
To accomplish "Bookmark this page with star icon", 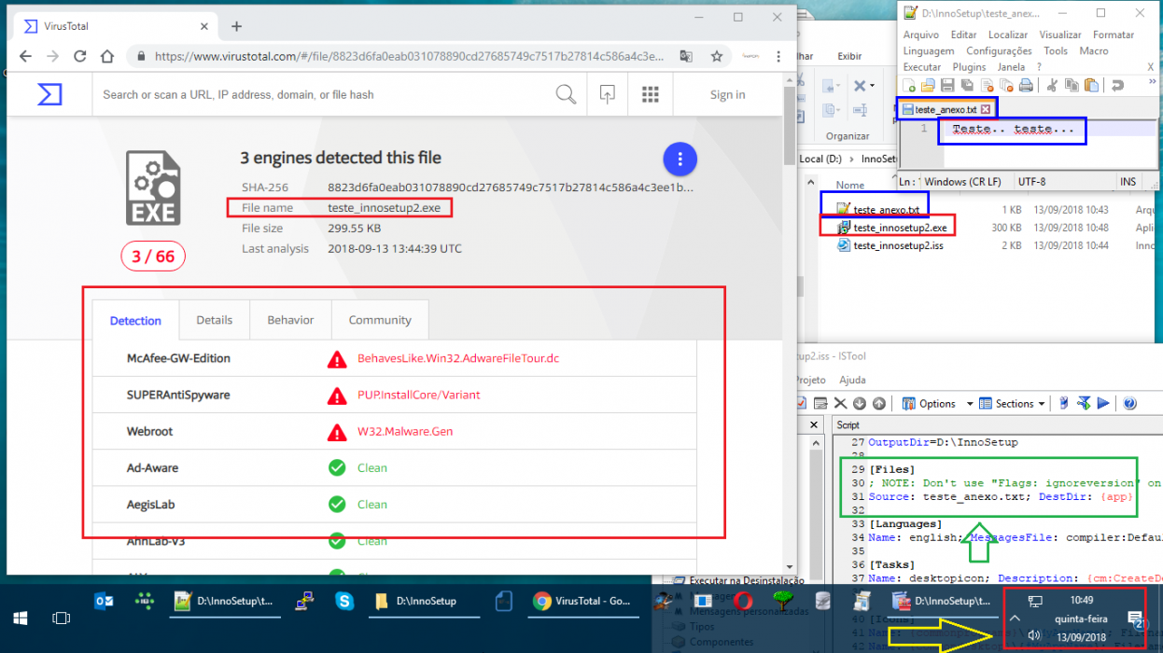I will pos(717,56).
